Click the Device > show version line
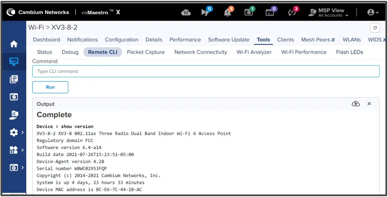The height and width of the screenshot is (197, 388). coord(65,127)
